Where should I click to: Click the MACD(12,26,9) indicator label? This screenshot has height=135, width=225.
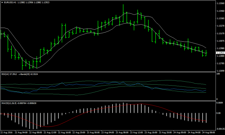(9, 103)
